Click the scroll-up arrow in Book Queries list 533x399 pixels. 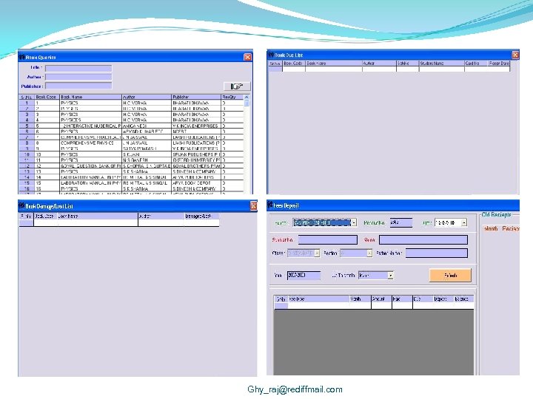point(247,98)
